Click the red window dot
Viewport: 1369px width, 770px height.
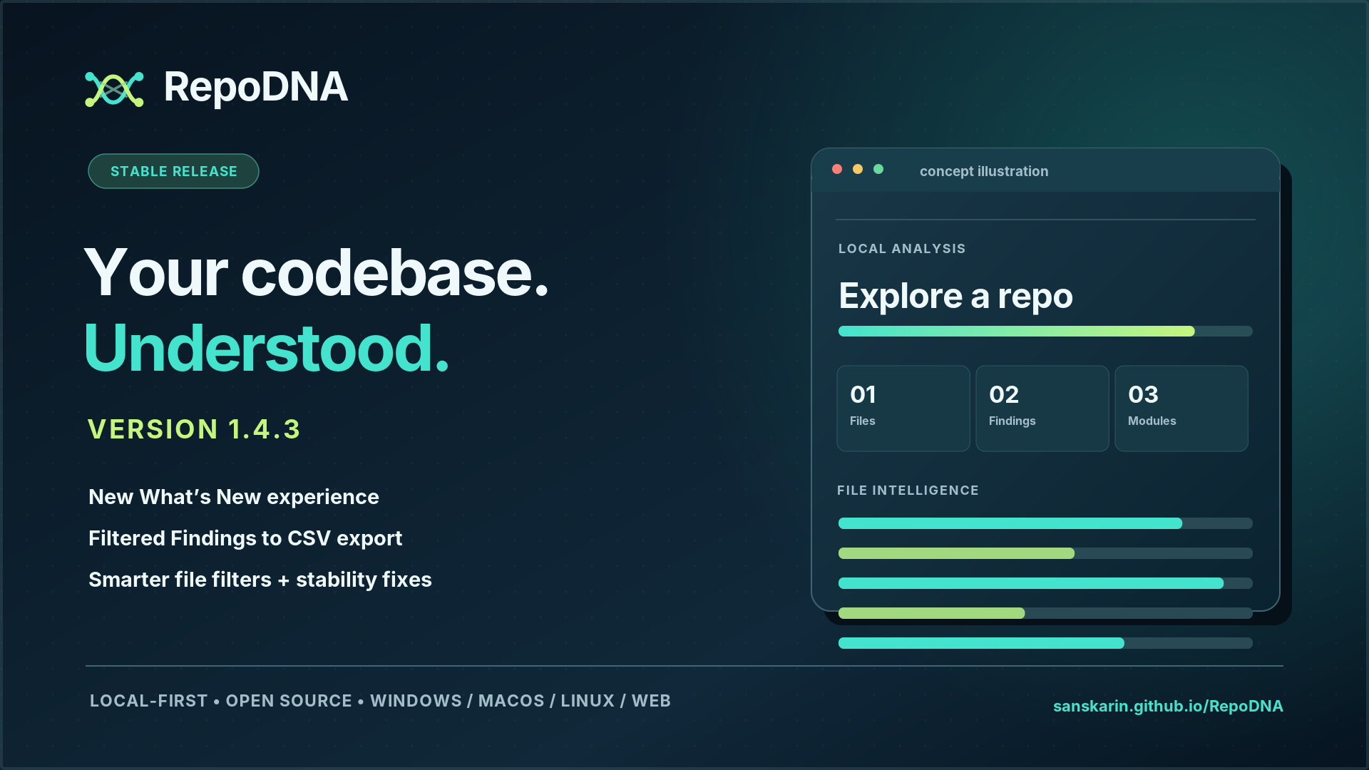coord(837,169)
